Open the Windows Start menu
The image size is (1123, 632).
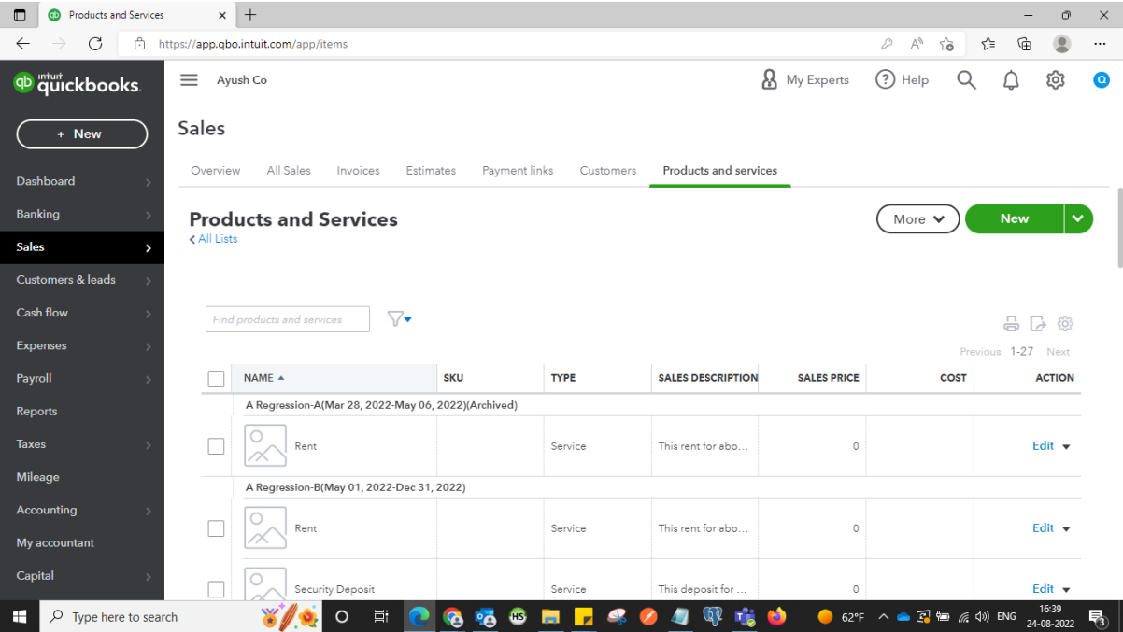click(21, 617)
